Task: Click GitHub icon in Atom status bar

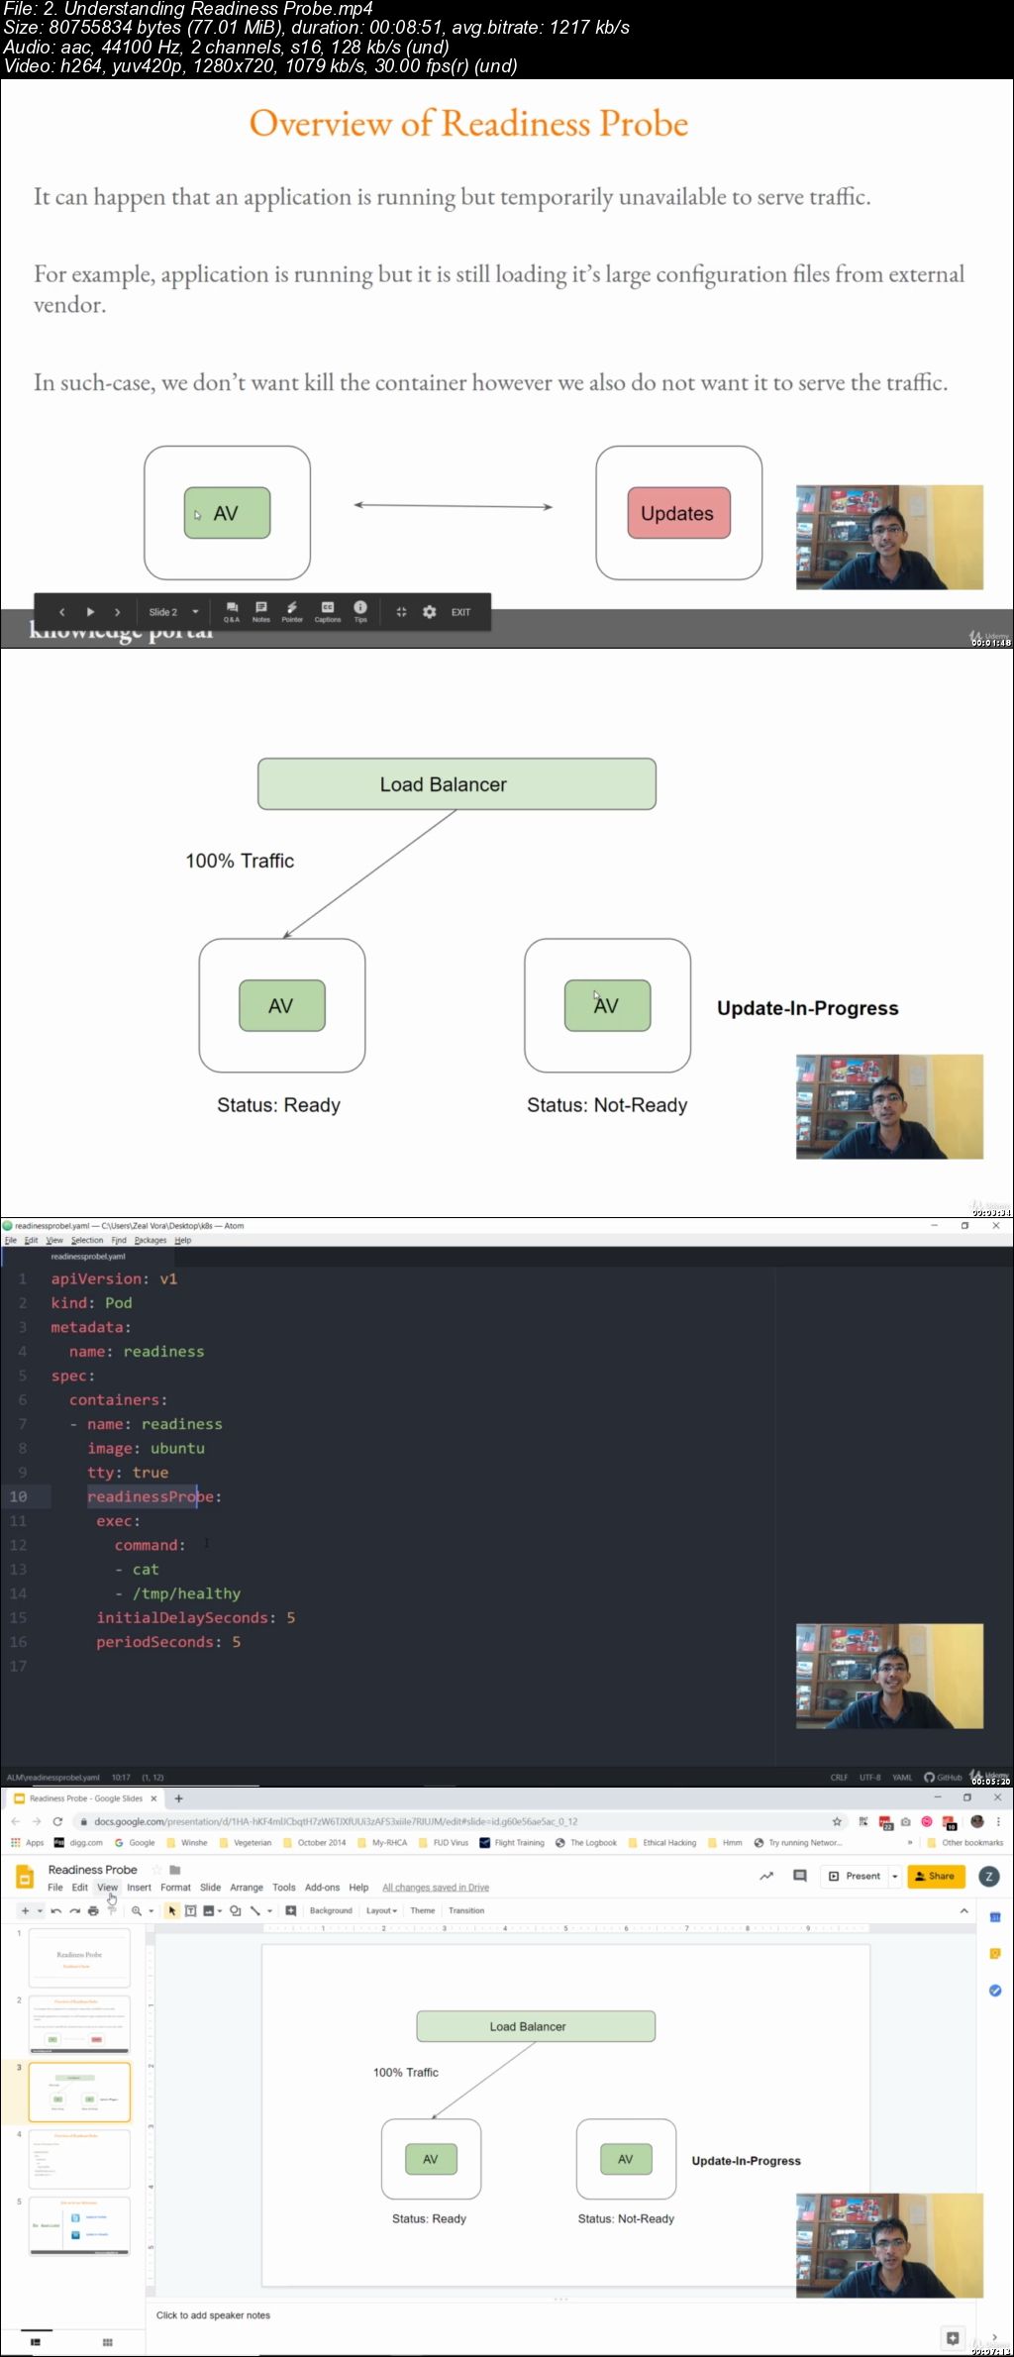Action: pos(943,1778)
